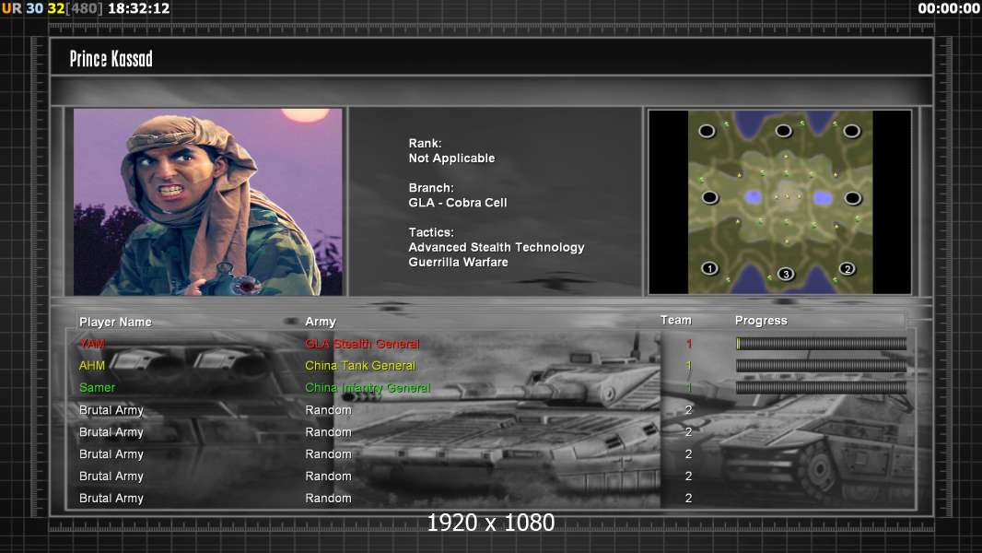Click the Rank: label

click(426, 144)
